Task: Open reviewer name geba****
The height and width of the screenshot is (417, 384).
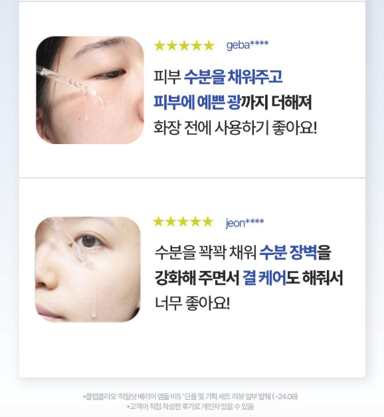Action: point(248,45)
